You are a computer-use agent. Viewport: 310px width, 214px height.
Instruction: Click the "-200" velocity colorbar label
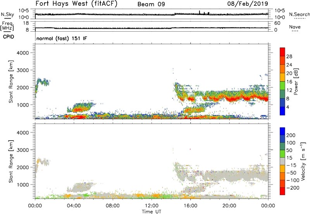pos(293,188)
